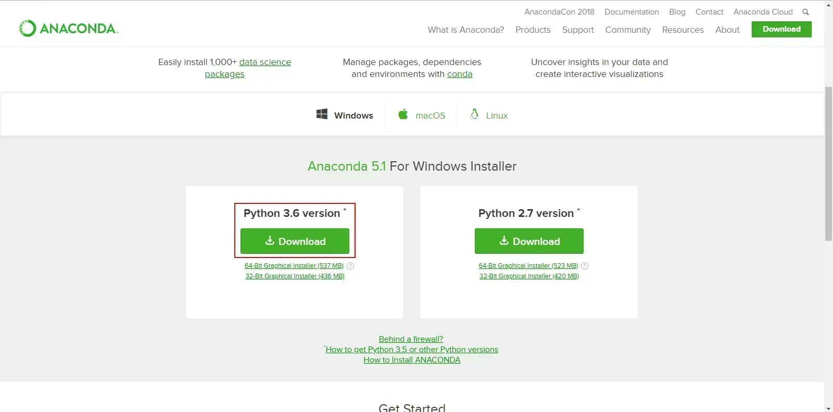Download the Python 3.6 version
The height and width of the screenshot is (412, 833).
pyautogui.click(x=295, y=241)
